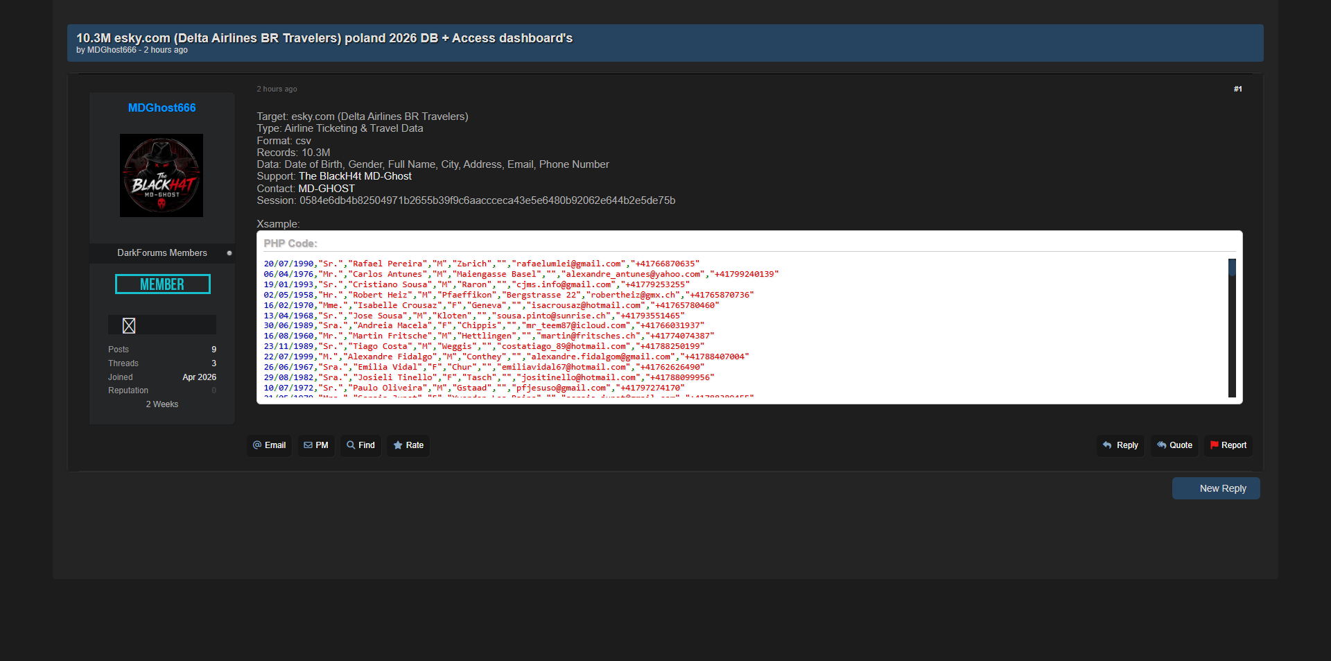Click the MEMBER rank badge
The image size is (1331, 661).
coord(162,284)
